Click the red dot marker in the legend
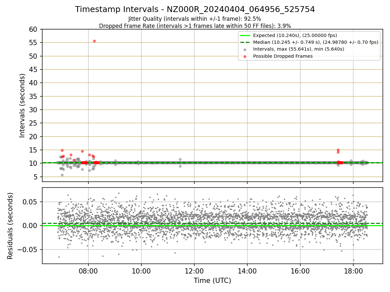Image resolution: width=390 pixels, height=292 pixels. [x=245, y=56]
